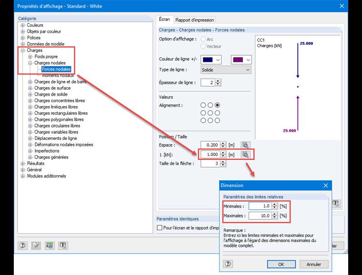Expand the Charges circulaires libres node
362x275 pixels.
(x=30, y=126)
